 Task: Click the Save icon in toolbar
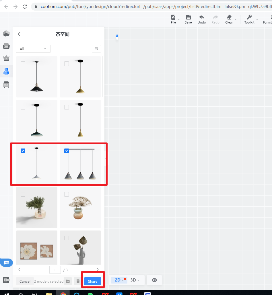tap(188, 17)
